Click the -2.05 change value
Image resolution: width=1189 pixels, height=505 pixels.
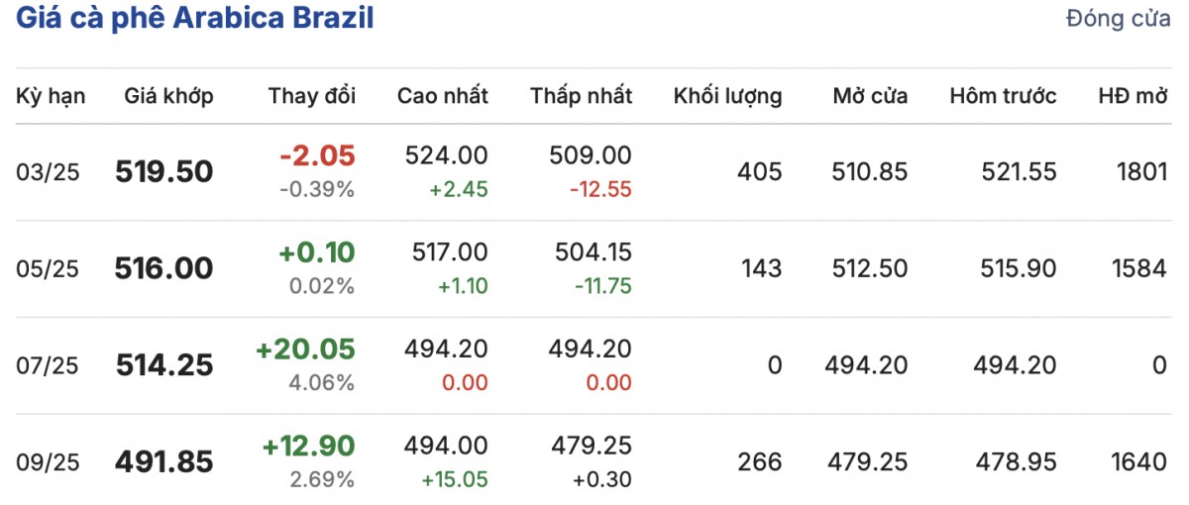tap(317, 155)
